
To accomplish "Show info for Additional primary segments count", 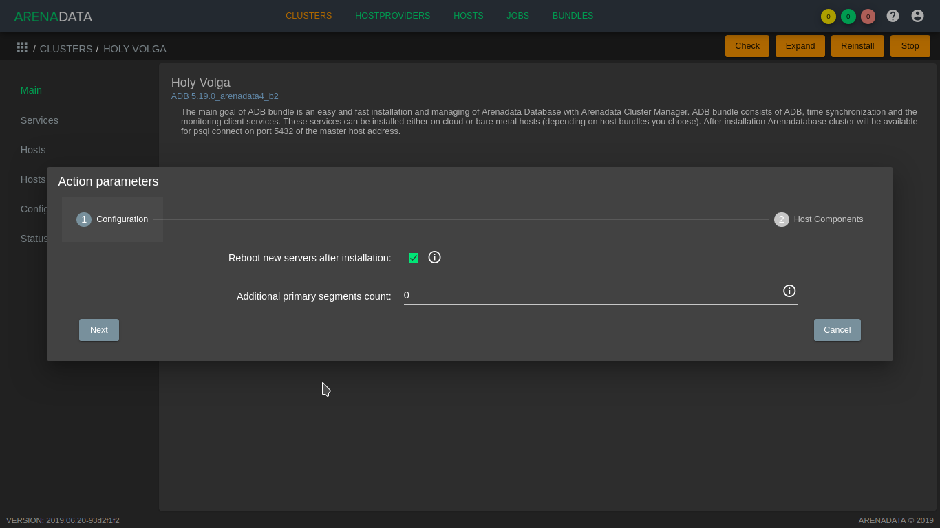I will click(789, 291).
